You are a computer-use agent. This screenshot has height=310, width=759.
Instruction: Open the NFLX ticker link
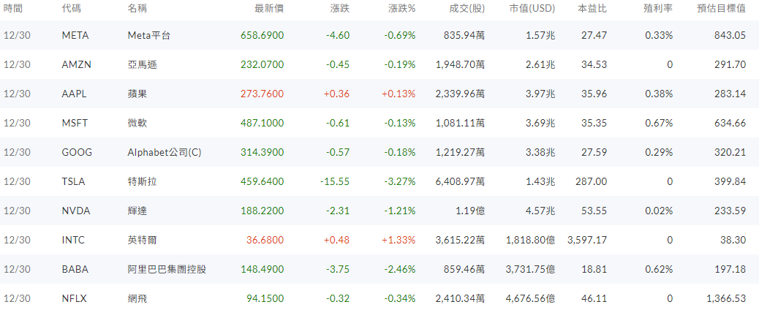coord(75,298)
